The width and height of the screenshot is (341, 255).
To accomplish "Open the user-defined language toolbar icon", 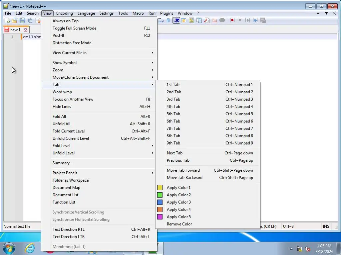I will [x=184, y=20].
